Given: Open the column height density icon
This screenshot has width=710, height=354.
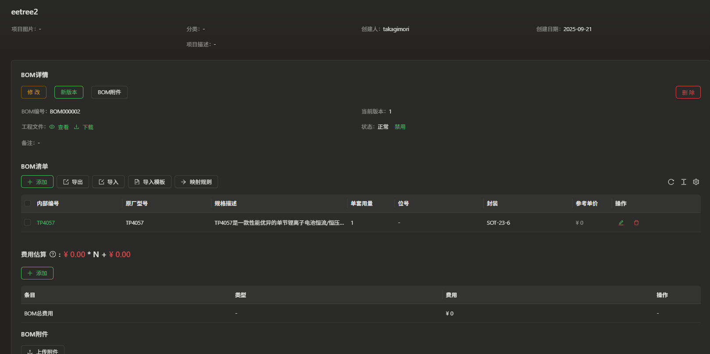Looking at the screenshot, I should pos(684,182).
